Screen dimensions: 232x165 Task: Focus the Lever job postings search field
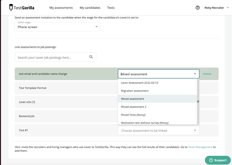click(x=55, y=57)
